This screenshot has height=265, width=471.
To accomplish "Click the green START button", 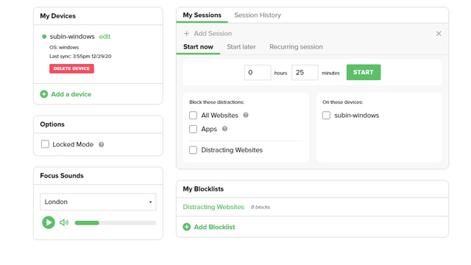I will [364, 72].
